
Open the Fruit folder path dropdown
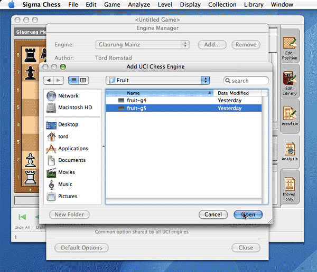pyautogui.click(x=157, y=80)
